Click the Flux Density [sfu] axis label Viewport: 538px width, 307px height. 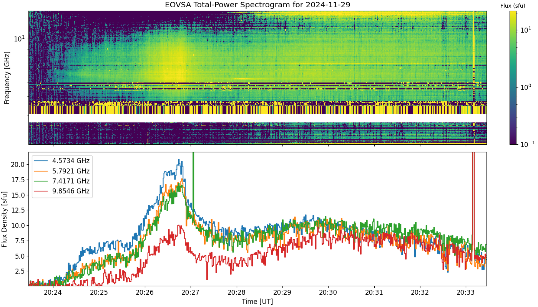(5, 219)
